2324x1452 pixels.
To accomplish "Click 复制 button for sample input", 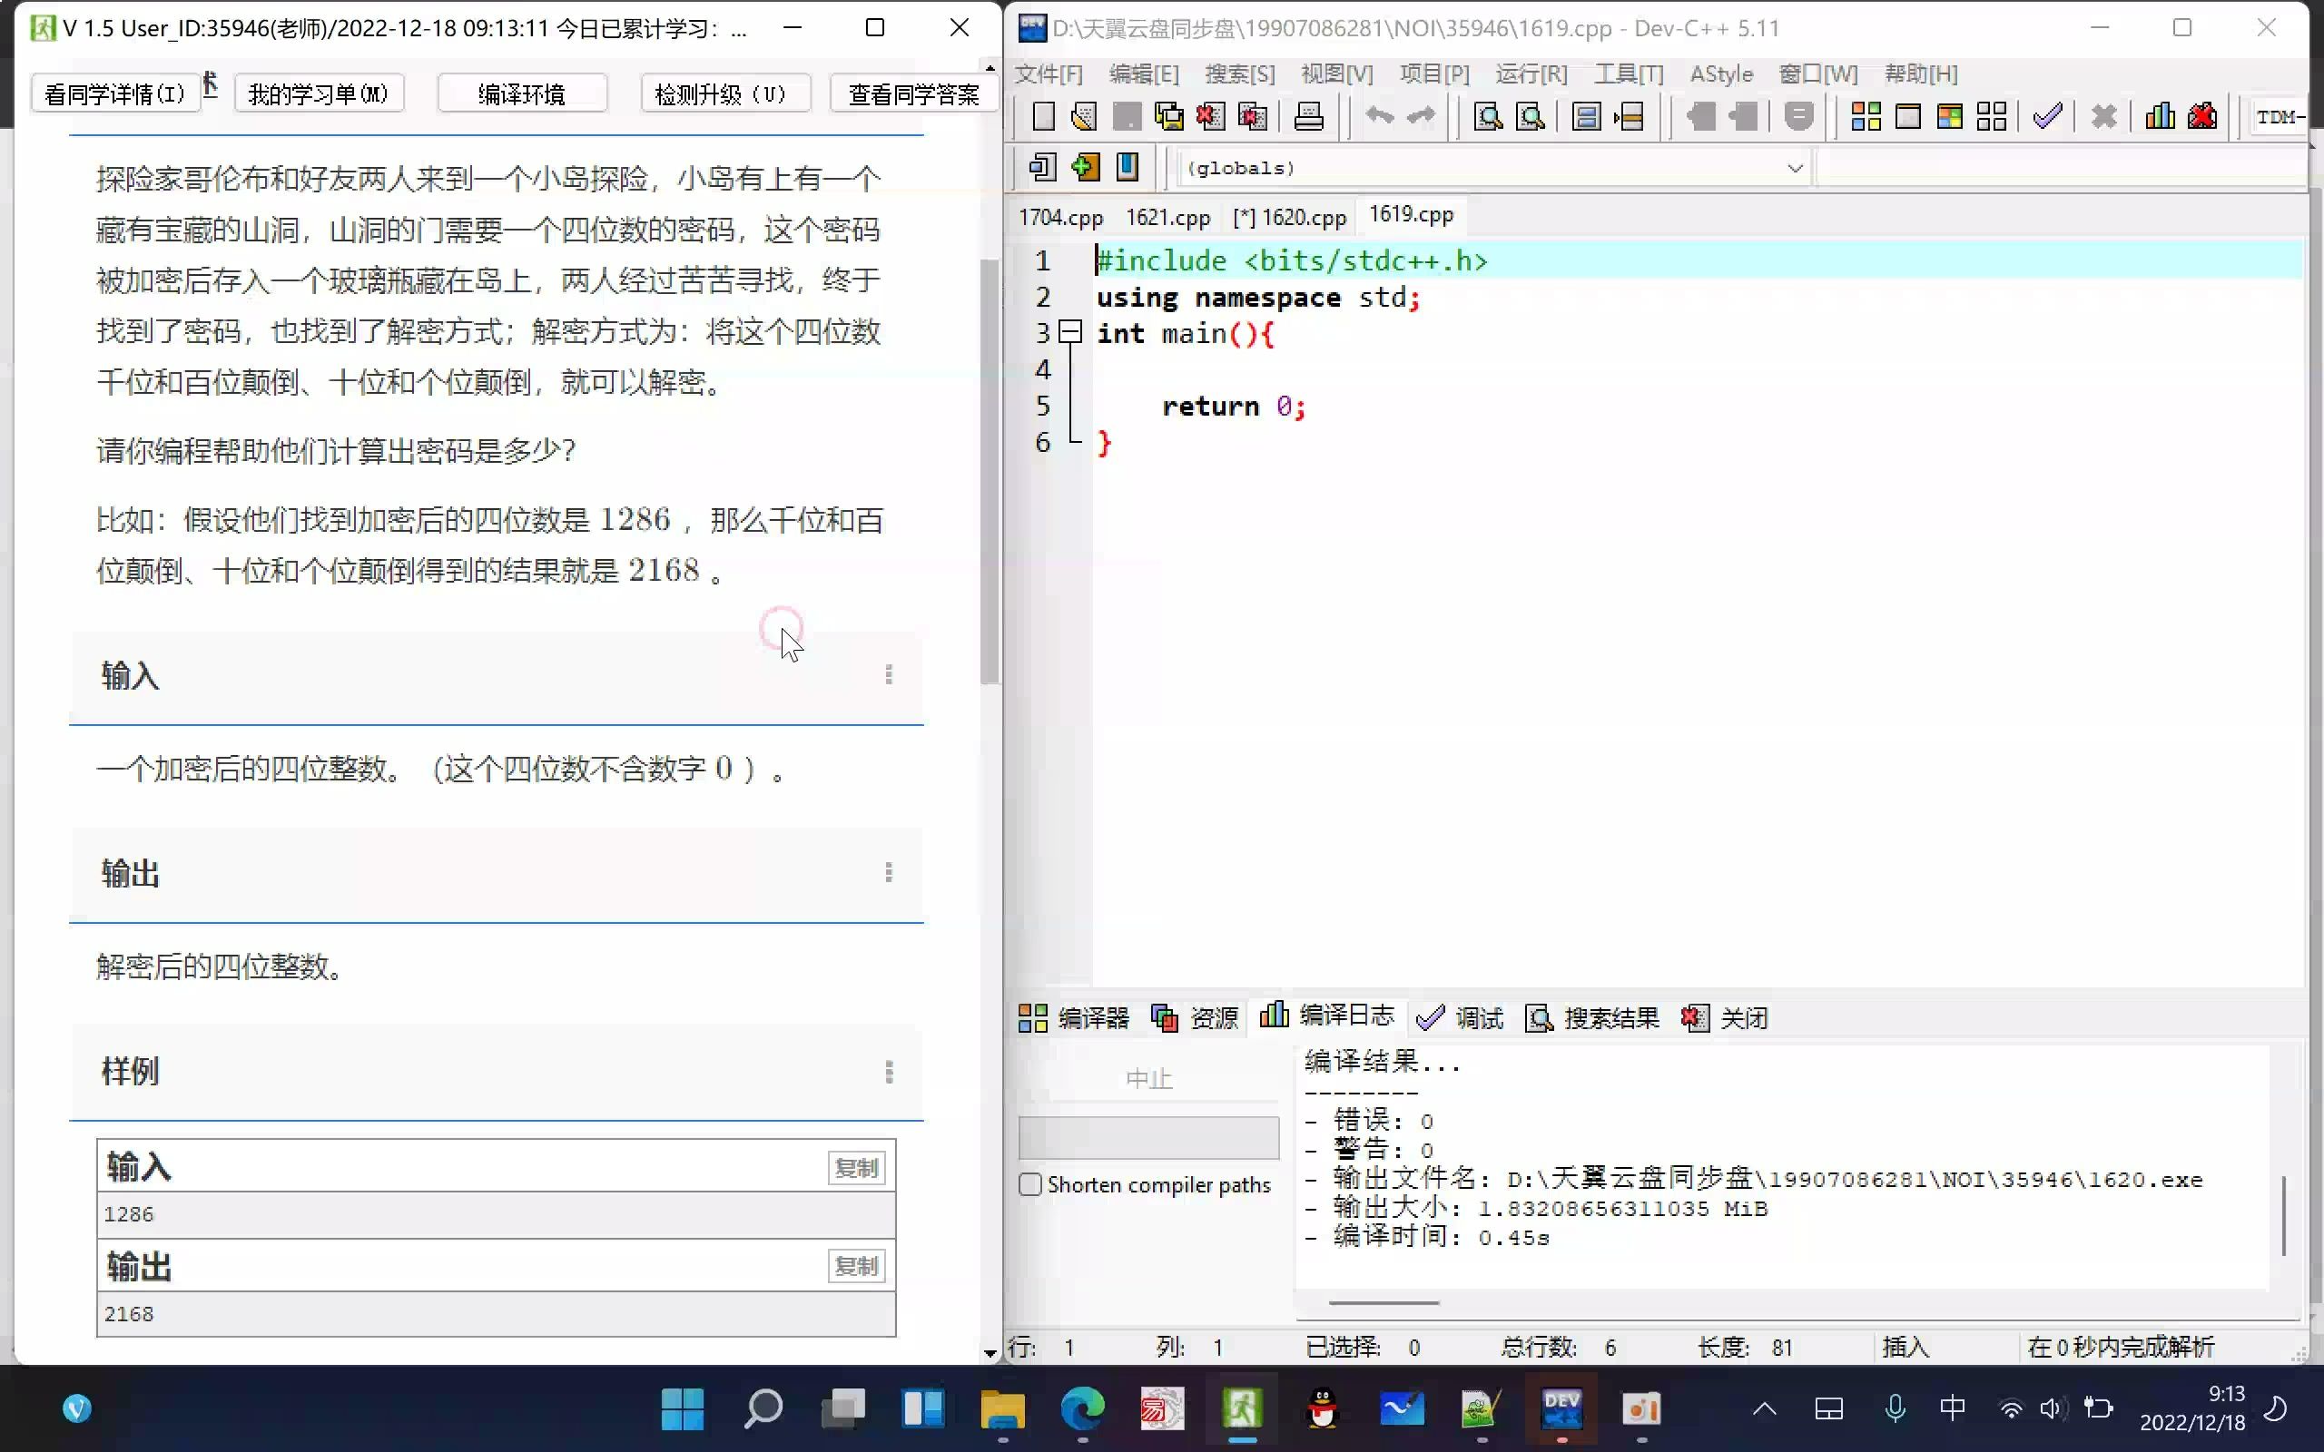I will click(x=856, y=1168).
